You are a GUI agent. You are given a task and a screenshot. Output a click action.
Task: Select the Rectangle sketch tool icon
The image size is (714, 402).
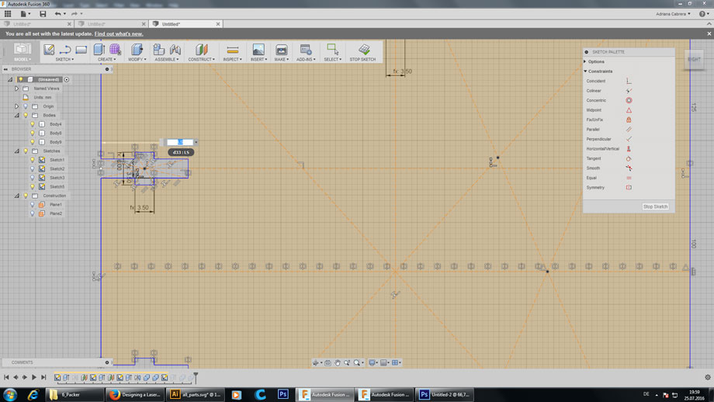(x=81, y=49)
